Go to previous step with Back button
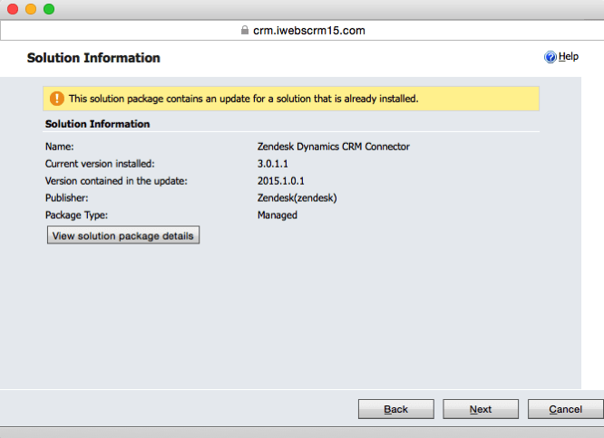Image resolution: width=604 pixels, height=438 pixels. [x=396, y=409]
